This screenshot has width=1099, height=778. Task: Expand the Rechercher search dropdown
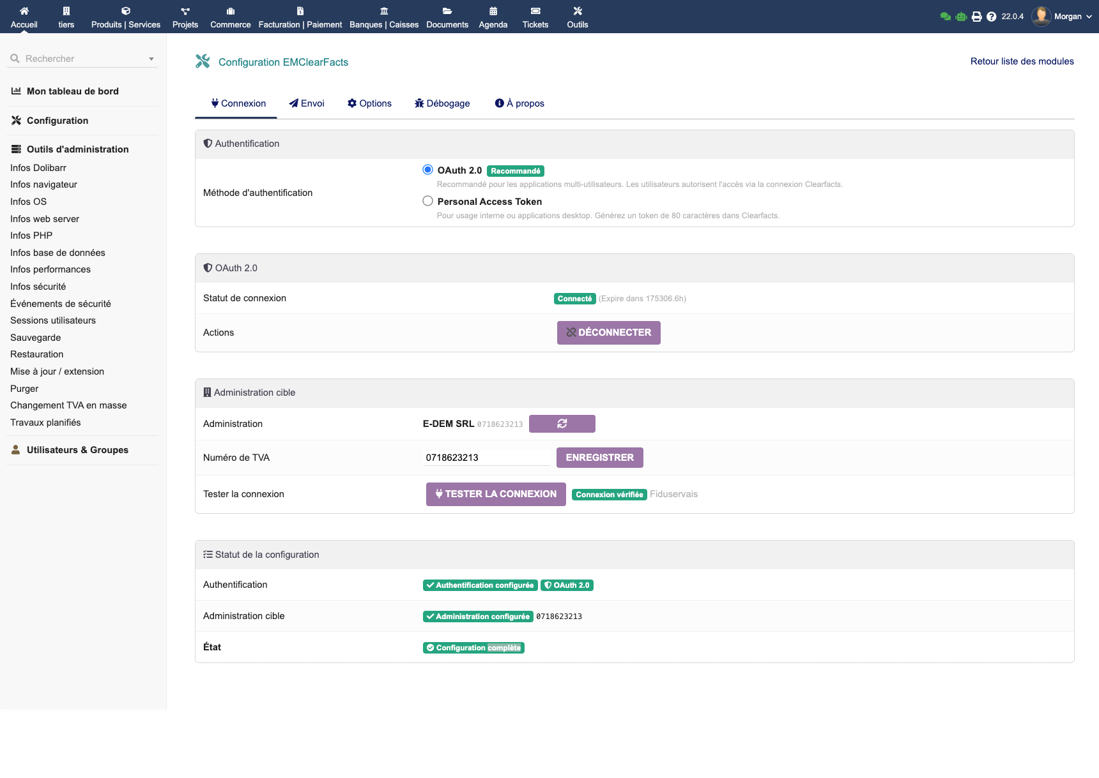[x=151, y=58]
